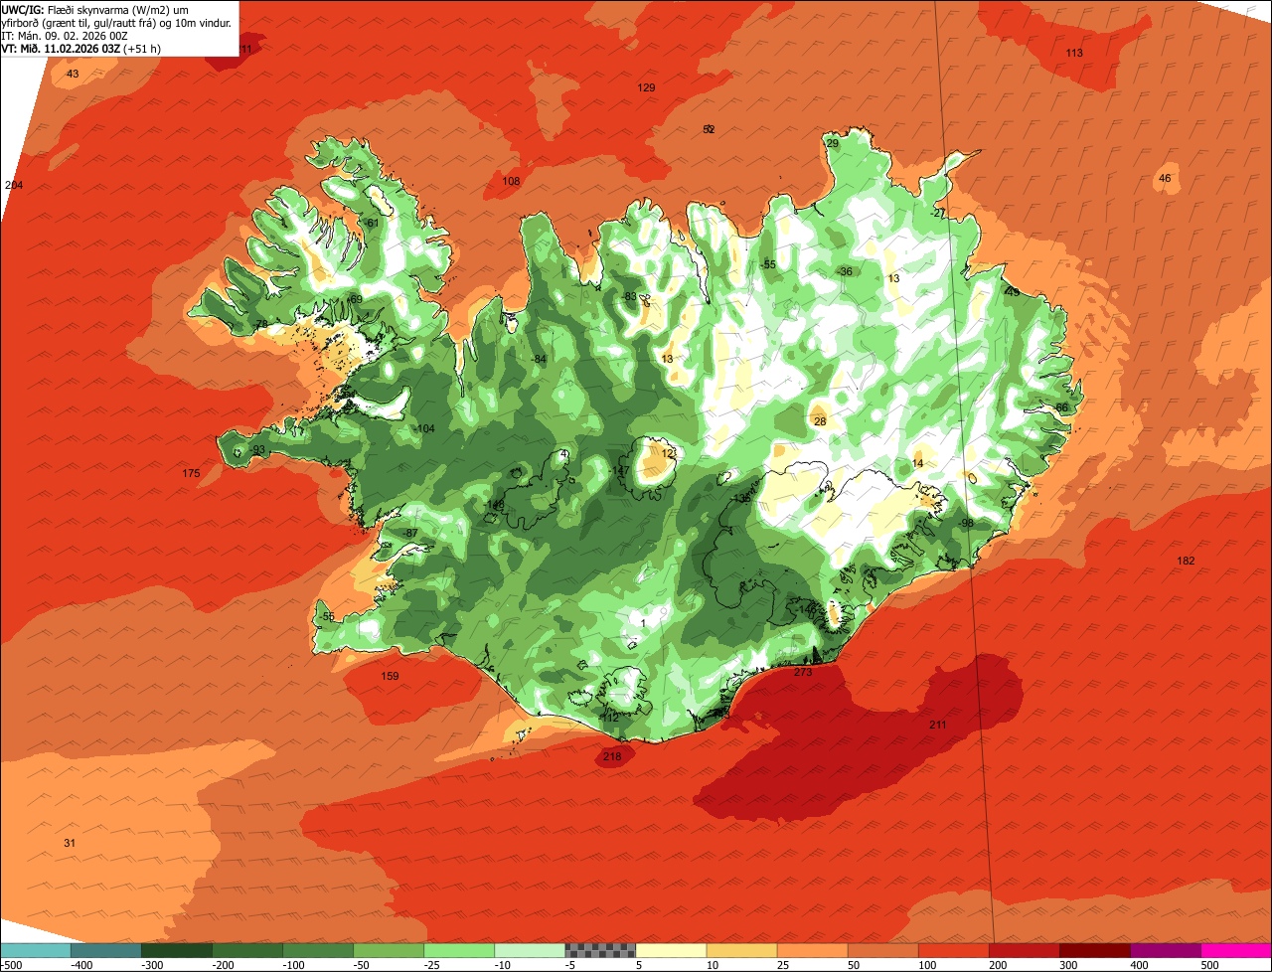The width and height of the screenshot is (1272, 972).
Task: Click the legend swatch between -100 and -50
Action: point(318,950)
